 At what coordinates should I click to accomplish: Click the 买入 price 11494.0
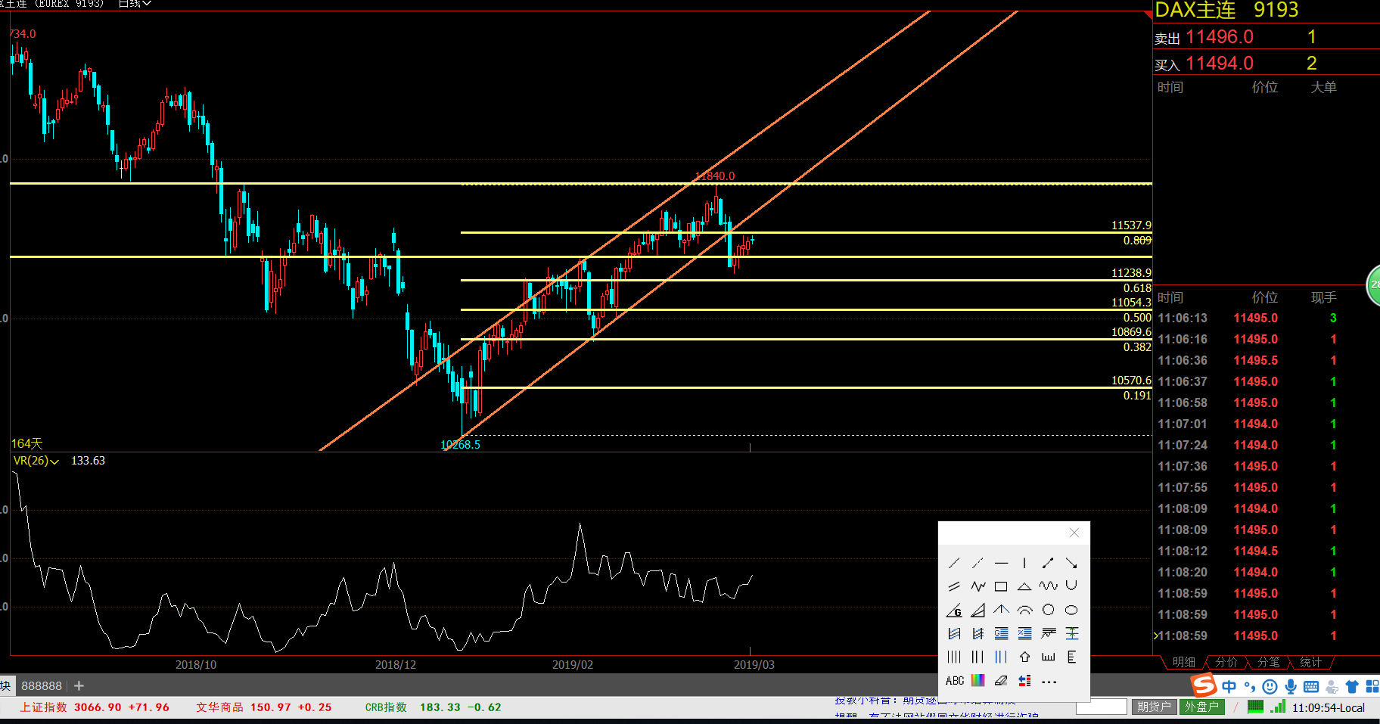point(1219,64)
